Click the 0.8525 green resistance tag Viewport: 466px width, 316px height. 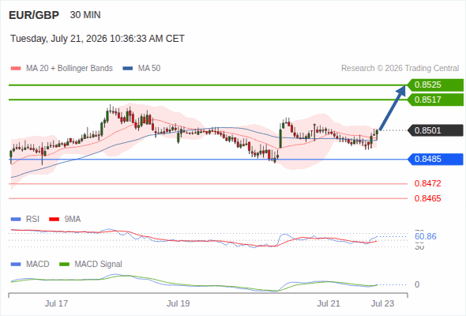[x=435, y=85]
